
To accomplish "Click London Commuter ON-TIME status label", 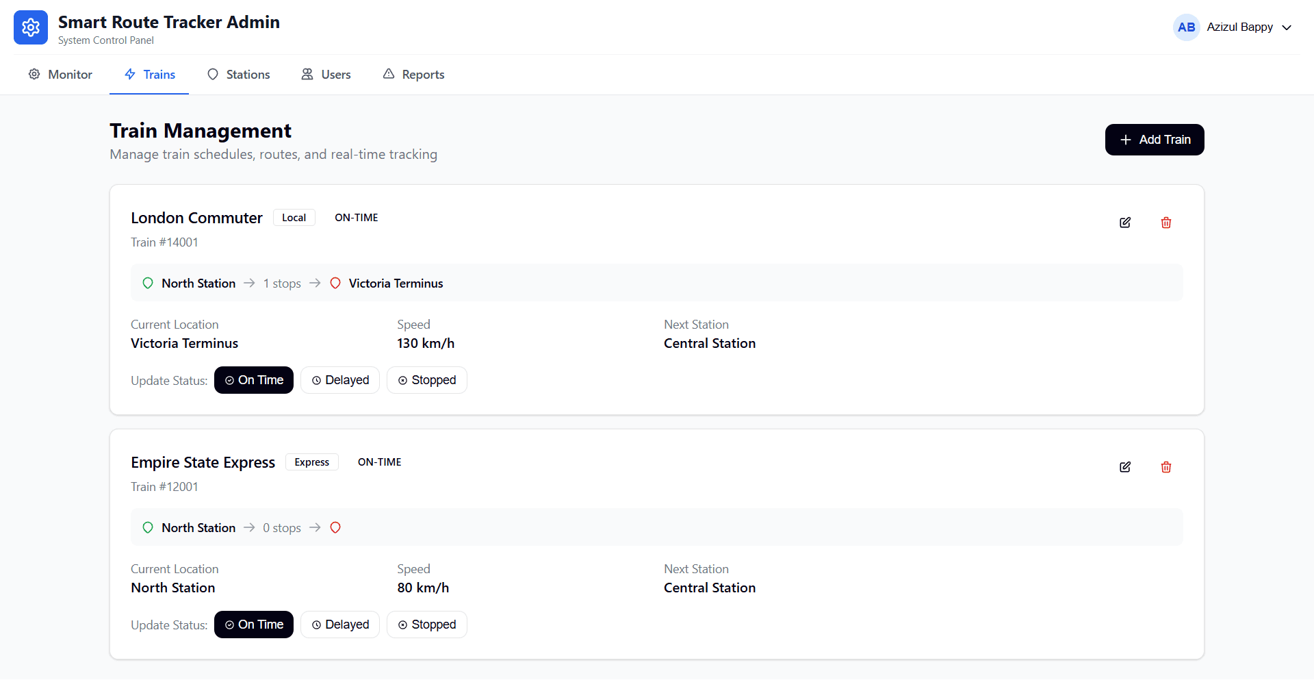I will pos(357,218).
